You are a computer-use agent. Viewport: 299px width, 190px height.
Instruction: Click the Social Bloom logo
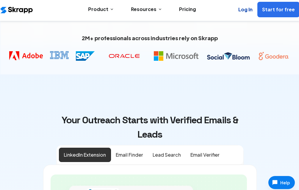228,56
